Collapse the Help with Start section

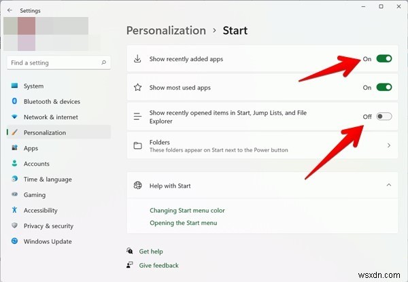(389, 185)
